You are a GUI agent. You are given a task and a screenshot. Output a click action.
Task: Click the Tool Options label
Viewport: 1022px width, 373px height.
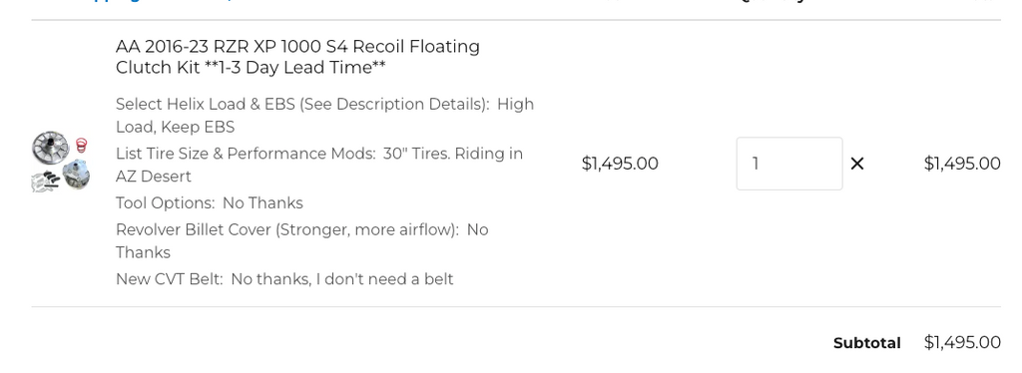point(166,203)
